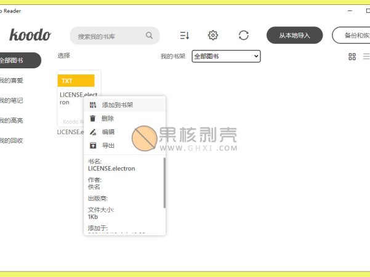
Task: Click the koodo logo
Action: [30, 35]
